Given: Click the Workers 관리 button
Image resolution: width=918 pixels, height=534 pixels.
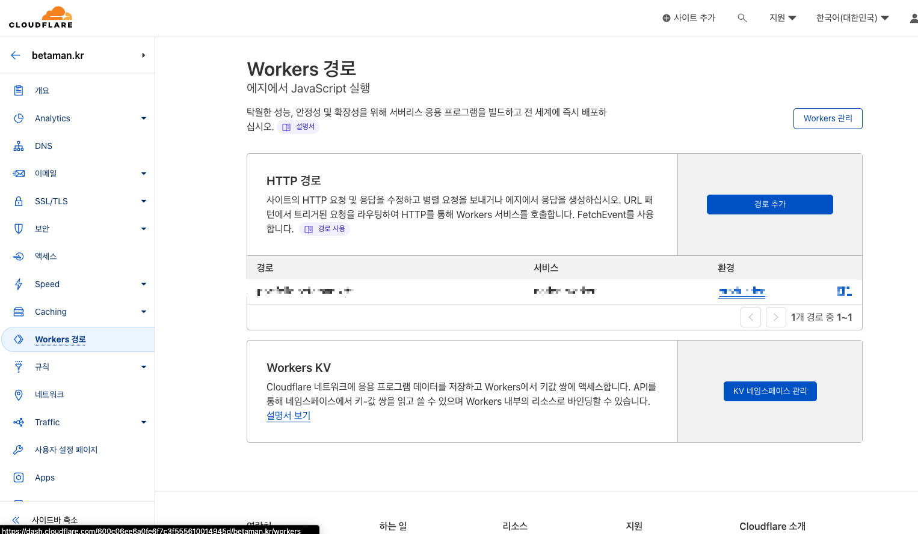Looking at the screenshot, I should (828, 118).
